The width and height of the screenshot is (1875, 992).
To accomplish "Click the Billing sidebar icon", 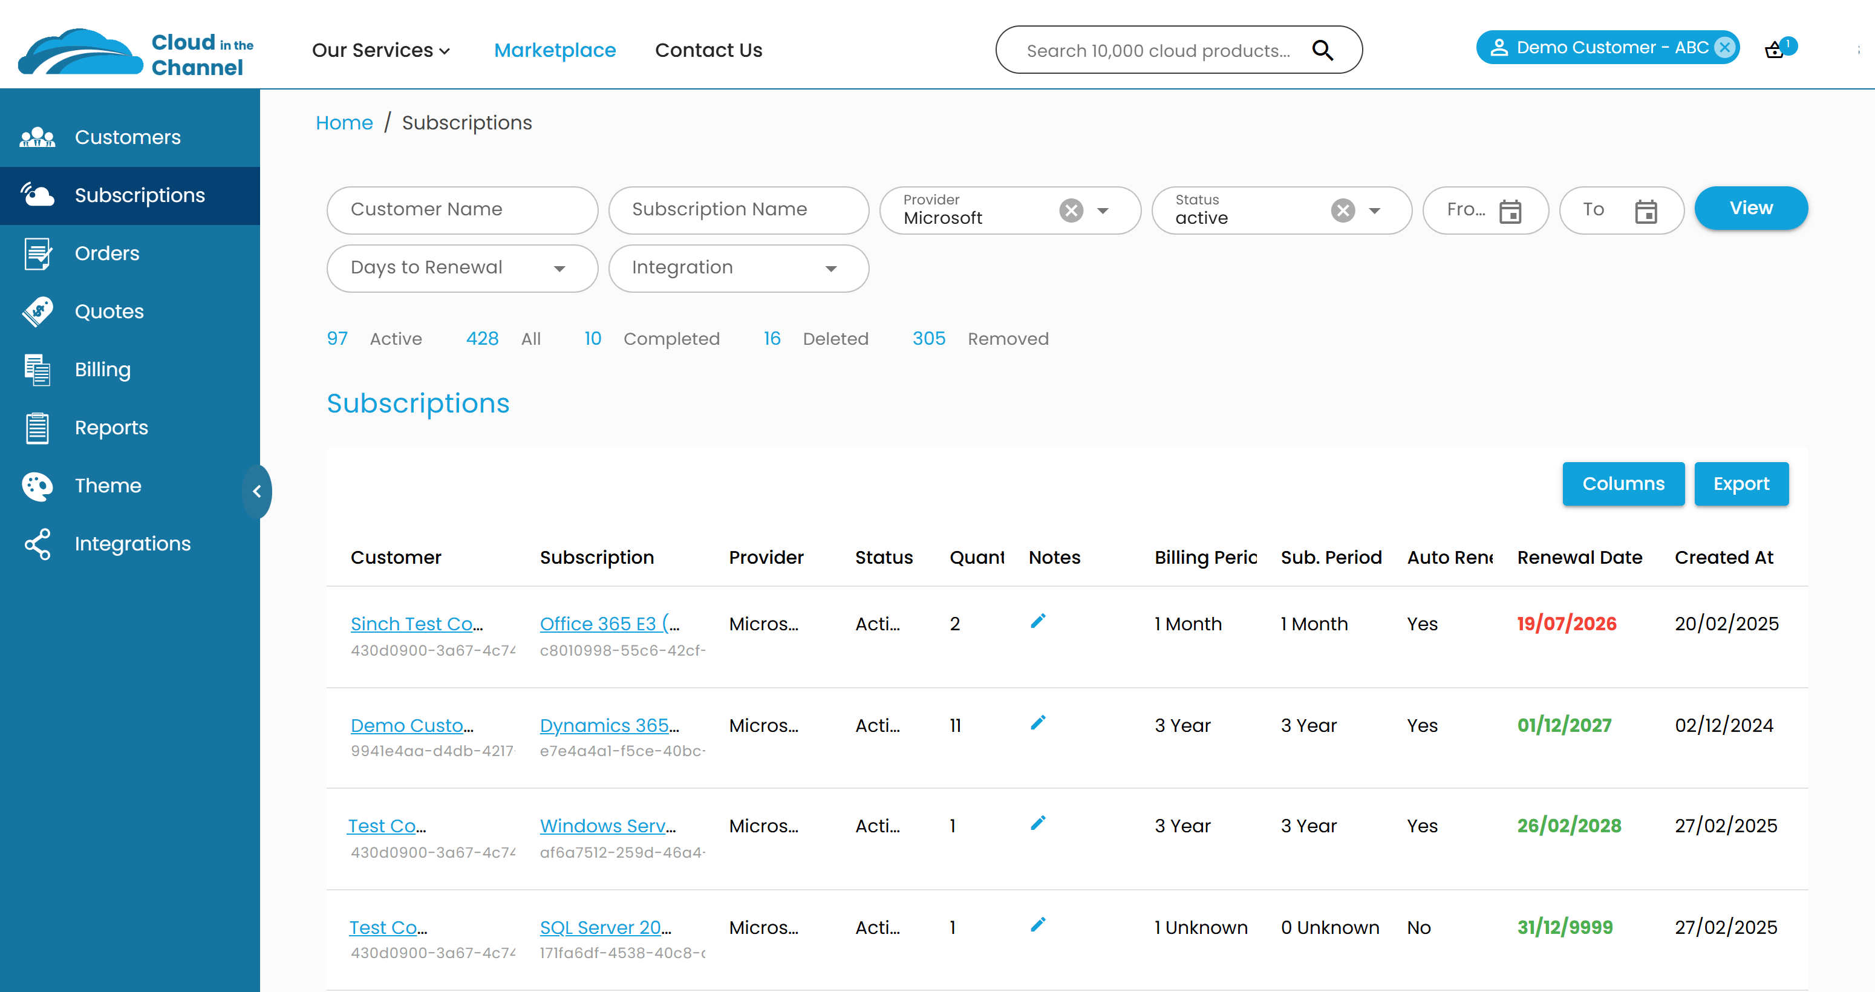I will point(37,370).
